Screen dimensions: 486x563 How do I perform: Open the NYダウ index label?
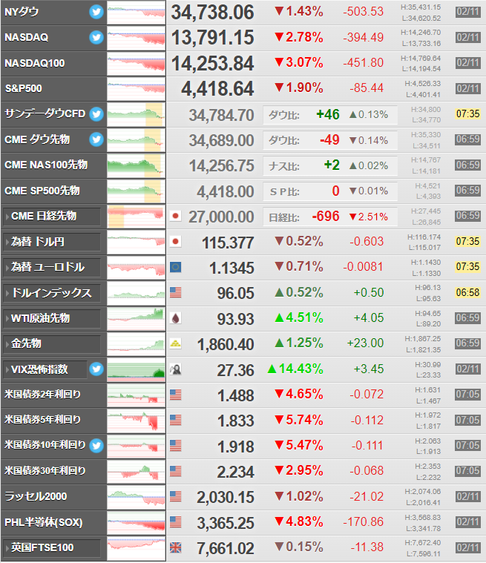22,12
